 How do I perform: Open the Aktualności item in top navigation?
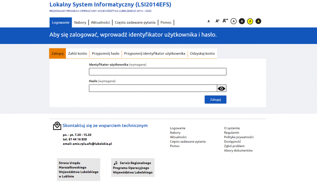point(101,23)
